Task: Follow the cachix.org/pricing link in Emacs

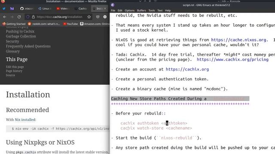Action: pyautogui.click(x=232, y=59)
